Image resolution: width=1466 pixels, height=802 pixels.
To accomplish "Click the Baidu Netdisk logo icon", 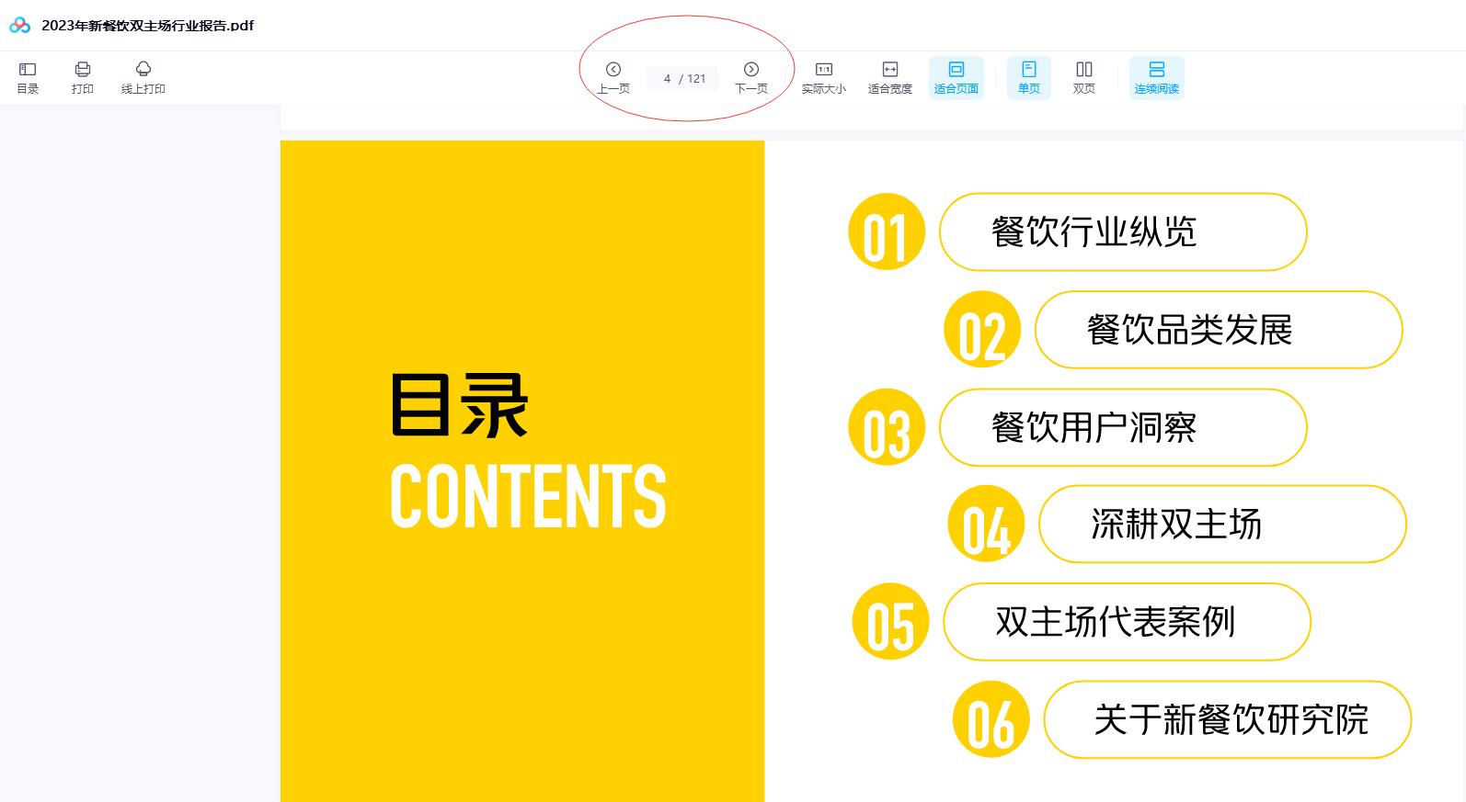I will 19,26.
